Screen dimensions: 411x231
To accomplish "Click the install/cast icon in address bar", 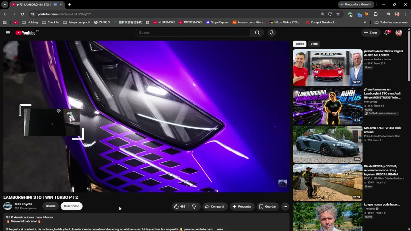I will 330,14.
